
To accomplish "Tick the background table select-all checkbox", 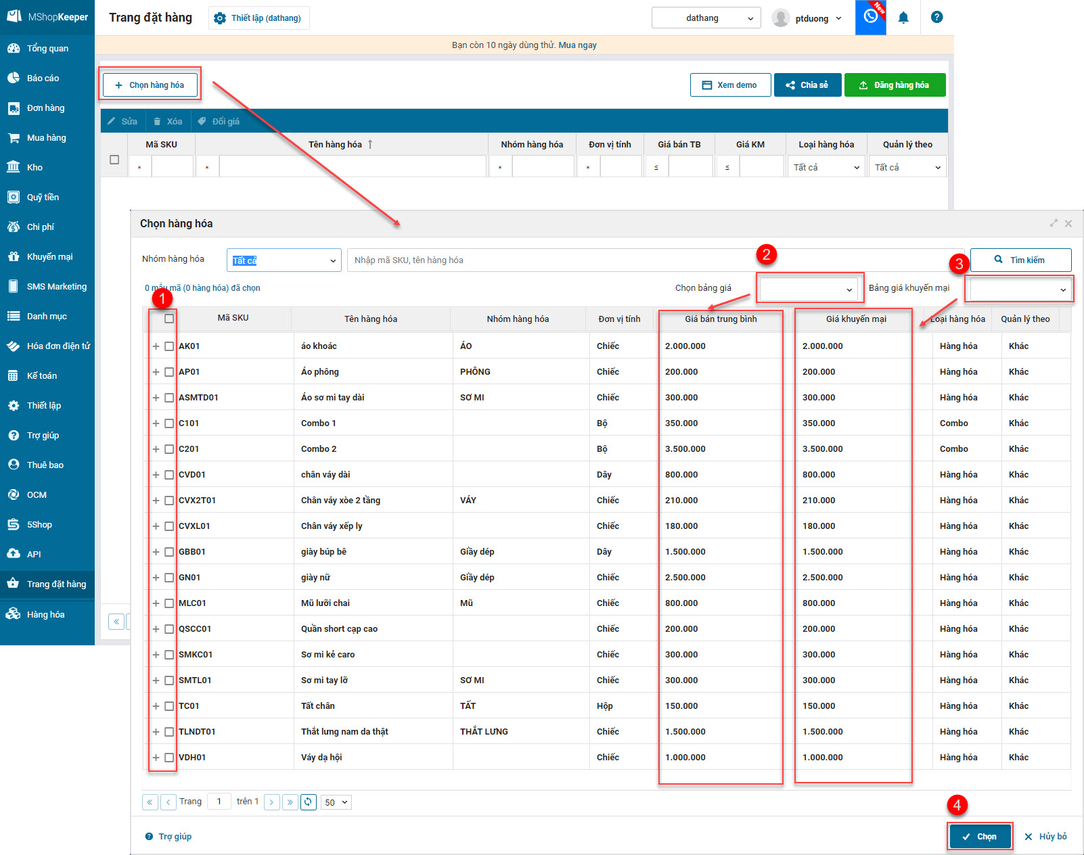I will [x=114, y=160].
